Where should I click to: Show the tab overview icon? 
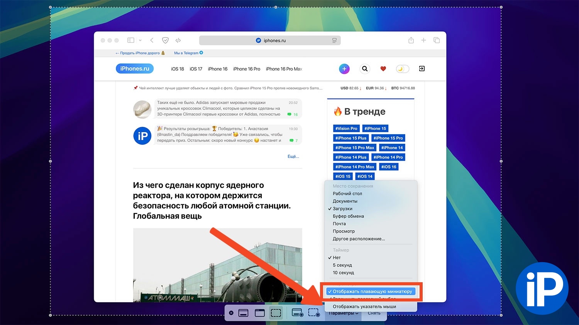tap(437, 40)
